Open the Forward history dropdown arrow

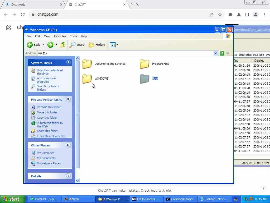point(56,45)
